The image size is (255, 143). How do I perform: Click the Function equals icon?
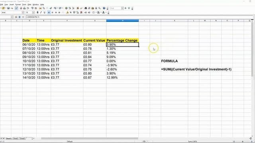tap(23, 17)
